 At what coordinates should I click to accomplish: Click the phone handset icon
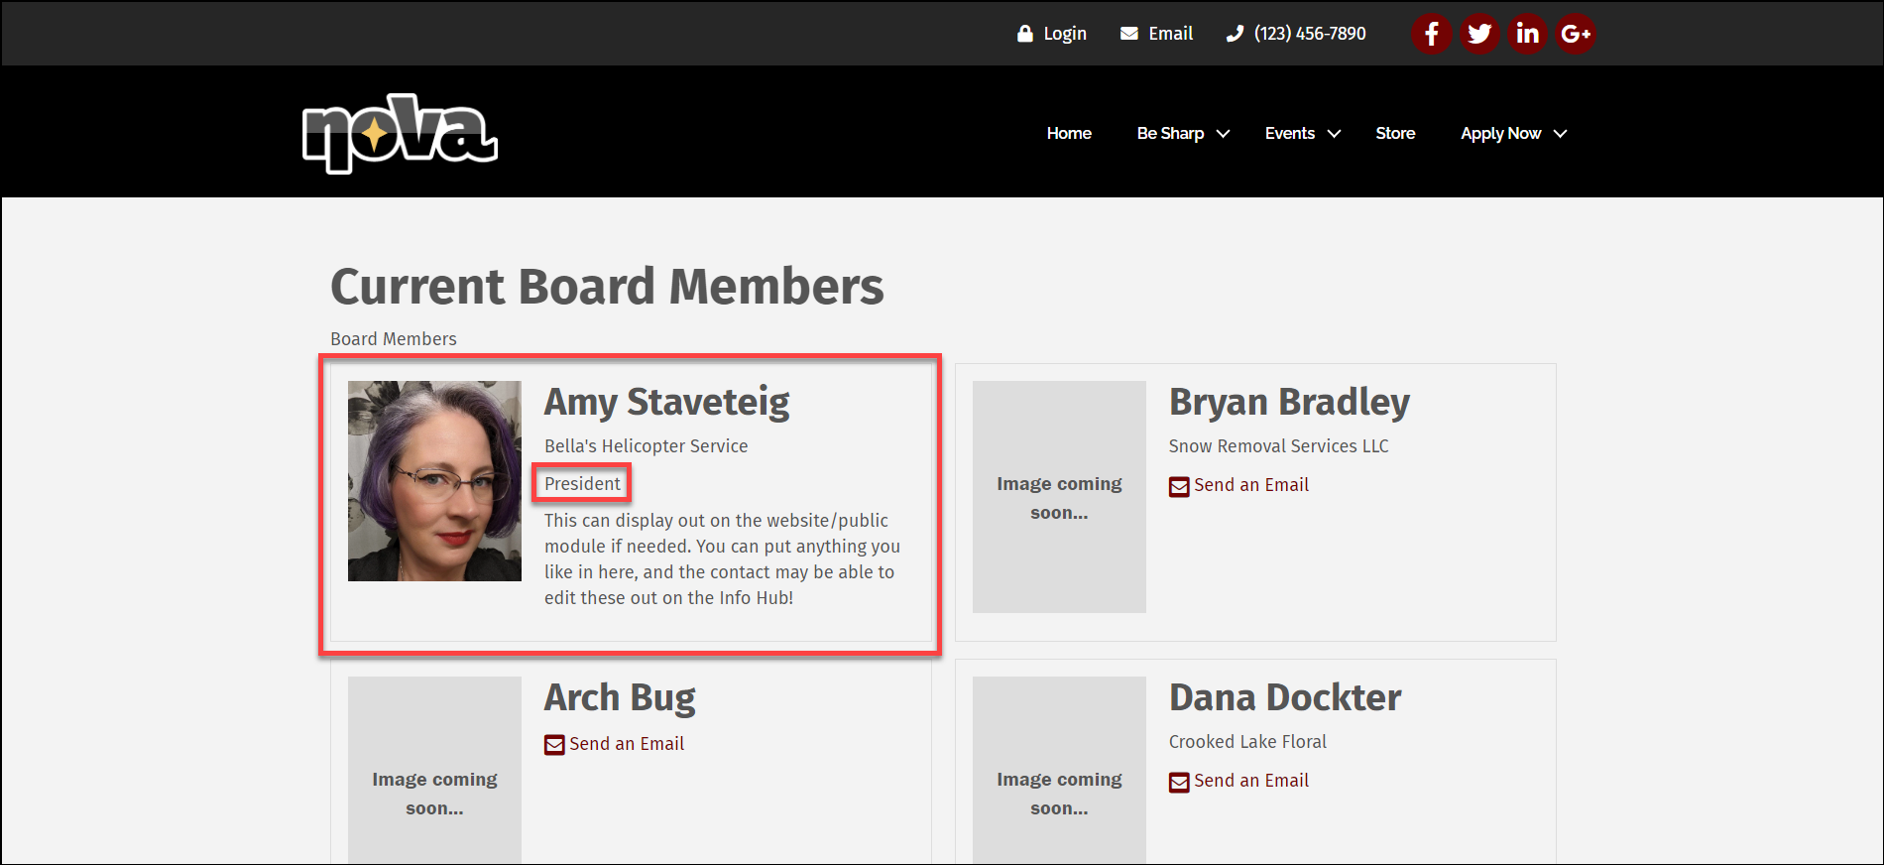click(x=1235, y=34)
